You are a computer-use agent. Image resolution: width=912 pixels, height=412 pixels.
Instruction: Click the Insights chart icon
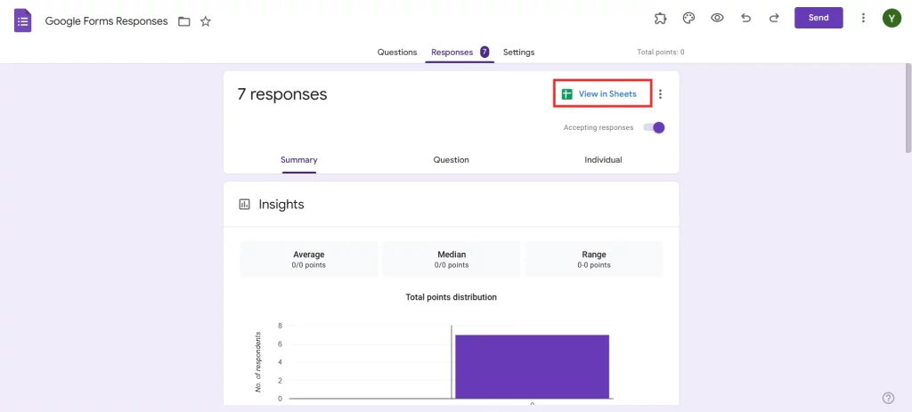pyautogui.click(x=245, y=205)
